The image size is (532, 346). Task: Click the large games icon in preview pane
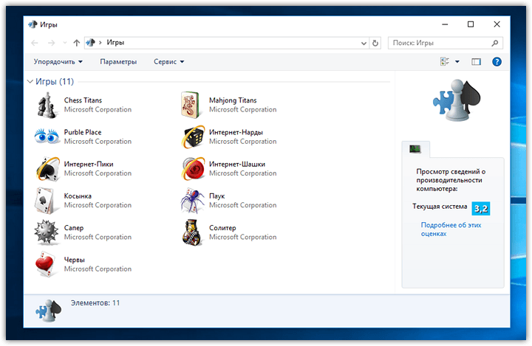[457, 100]
